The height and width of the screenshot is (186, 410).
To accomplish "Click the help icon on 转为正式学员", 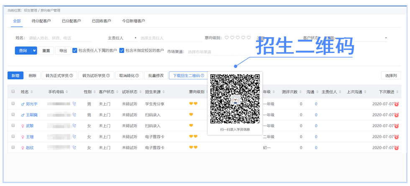I will tap(71, 76).
